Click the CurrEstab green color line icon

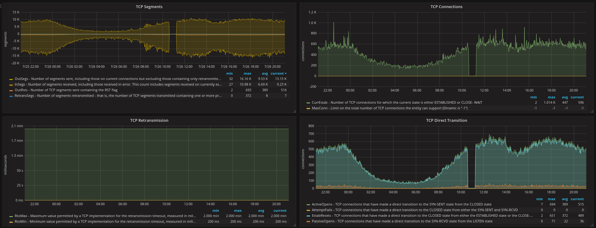(x=308, y=103)
